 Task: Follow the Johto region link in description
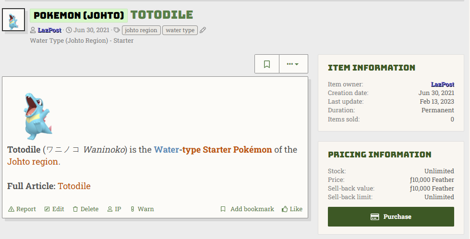[33, 162]
